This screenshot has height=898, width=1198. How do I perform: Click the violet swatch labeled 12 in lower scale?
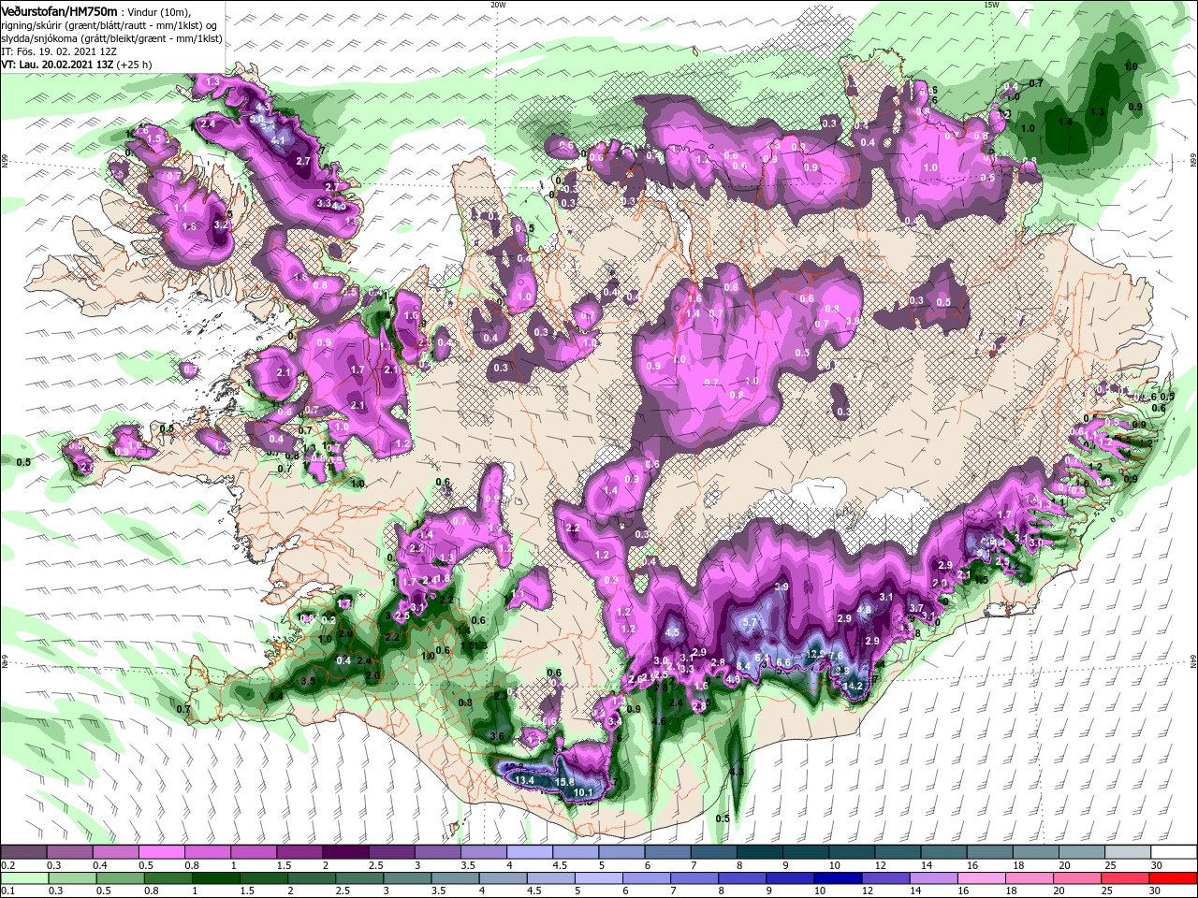pyautogui.click(x=885, y=878)
